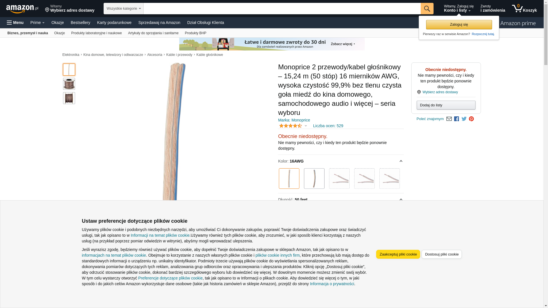Open Karty podarunkowe navigation item
Screen dimensions: 548x308
pos(114,23)
